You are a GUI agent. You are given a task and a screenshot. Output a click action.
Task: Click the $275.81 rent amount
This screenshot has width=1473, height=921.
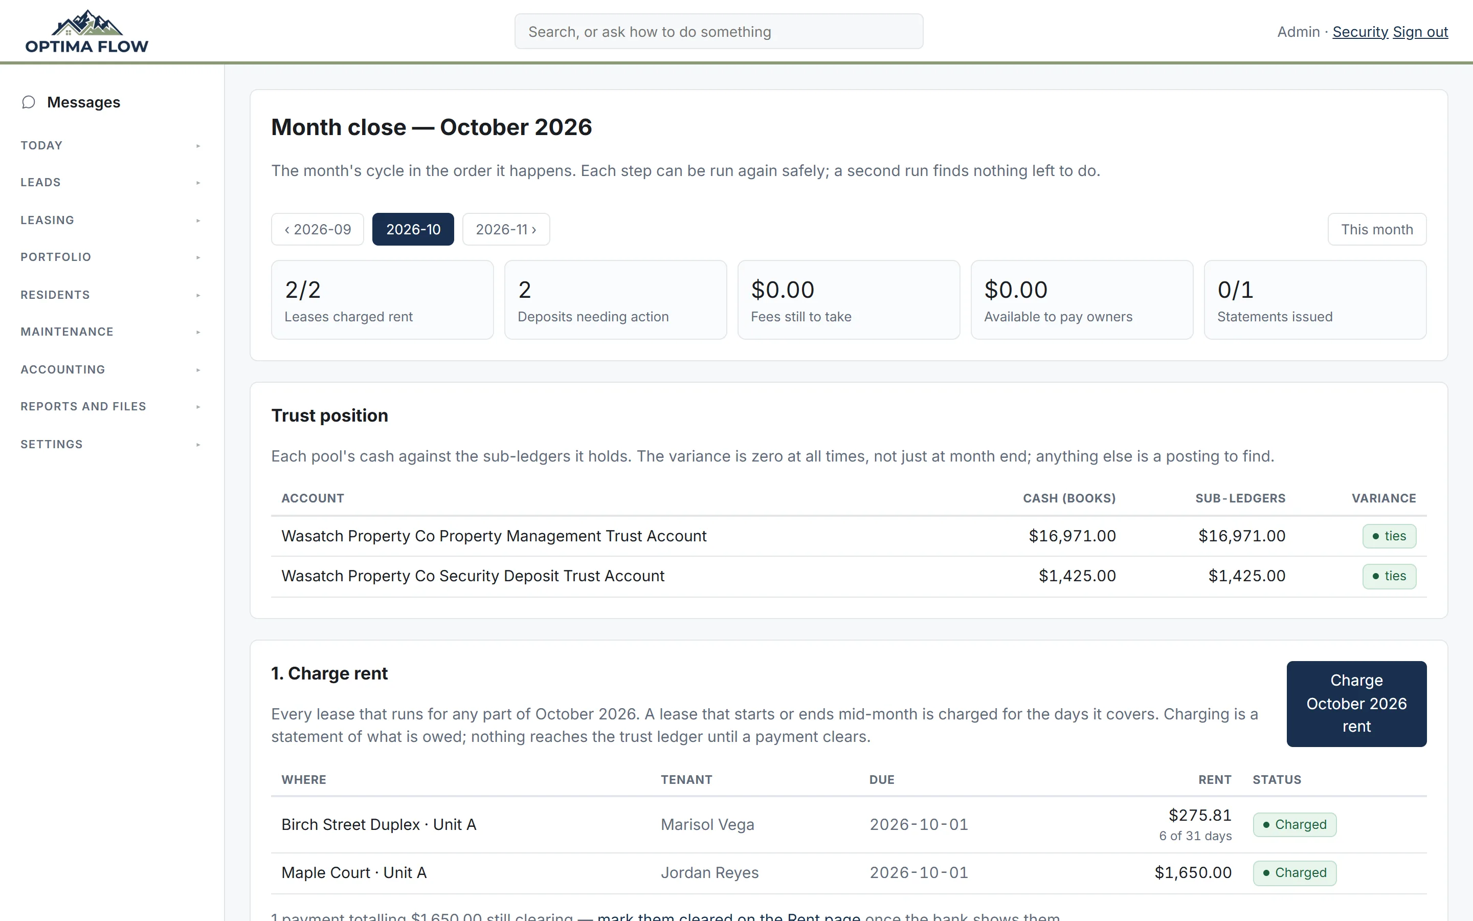coord(1200,815)
